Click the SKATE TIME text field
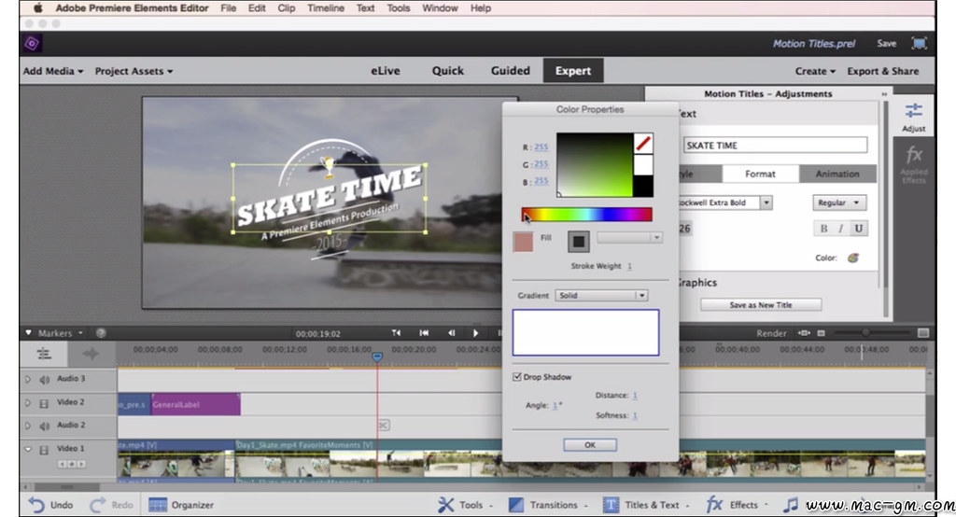The height and width of the screenshot is (517, 956). [775, 145]
